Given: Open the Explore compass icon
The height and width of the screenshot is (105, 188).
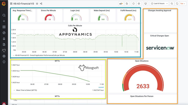Looking at the screenshot, I should pyautogui.click(x=4, y=33).
